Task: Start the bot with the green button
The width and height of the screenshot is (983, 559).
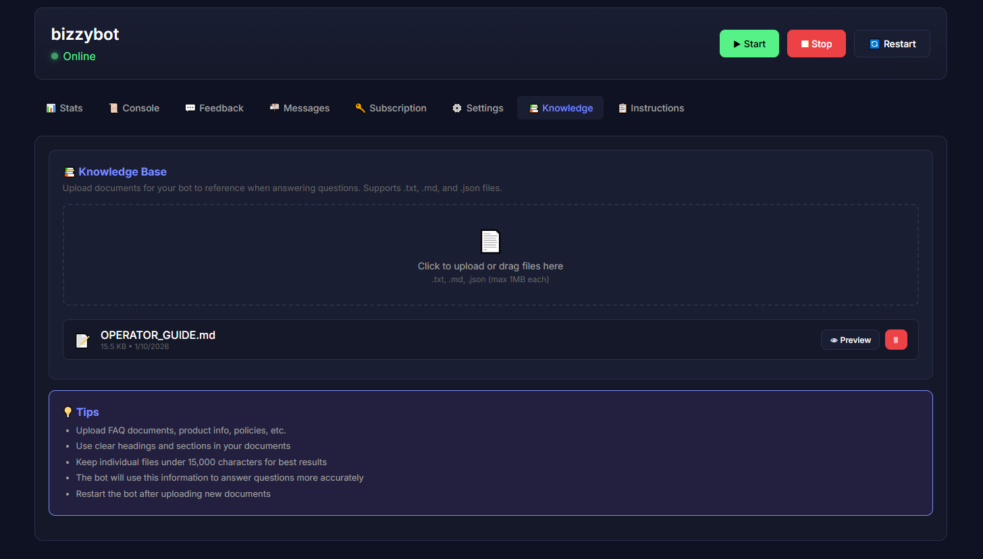Action: click(749, 44)
